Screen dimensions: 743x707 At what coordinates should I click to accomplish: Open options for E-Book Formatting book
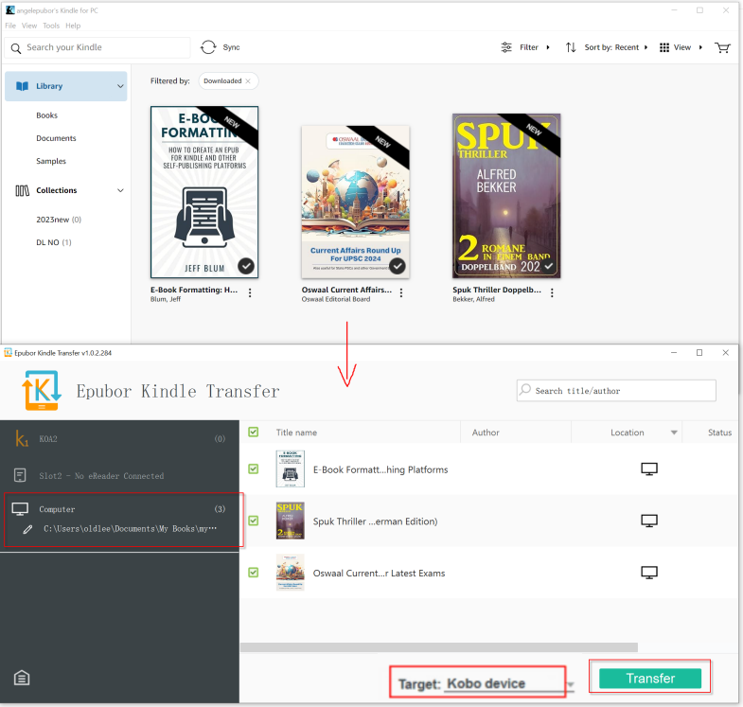coord(250,292)
